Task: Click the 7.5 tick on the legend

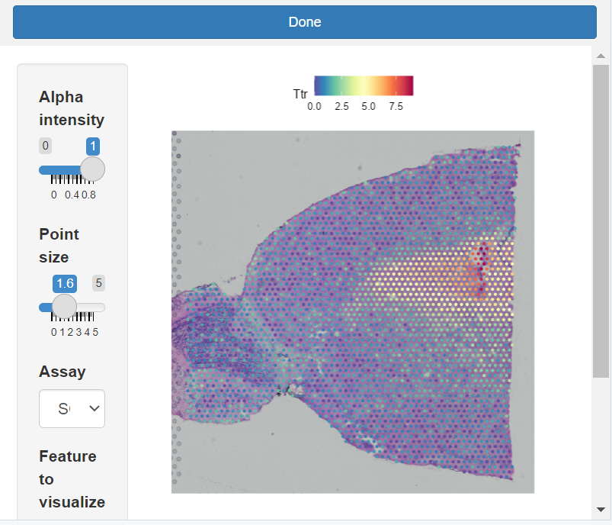Action: click(396, 106)
